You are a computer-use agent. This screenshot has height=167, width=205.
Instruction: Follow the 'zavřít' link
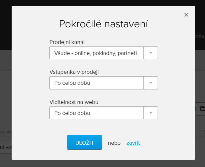[x=133, y=143]
